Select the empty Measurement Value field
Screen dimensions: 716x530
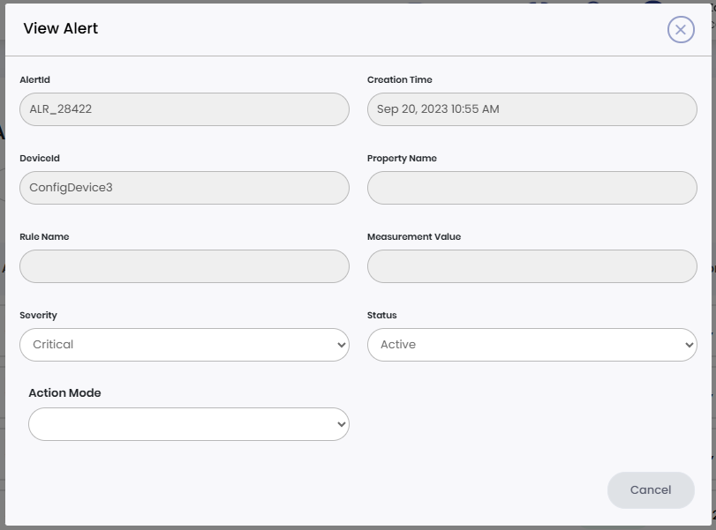click(531, 266)
